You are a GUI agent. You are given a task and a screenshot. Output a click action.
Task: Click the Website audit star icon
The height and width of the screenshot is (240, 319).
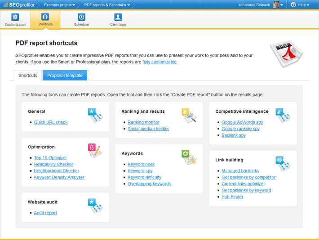(95, 206)
